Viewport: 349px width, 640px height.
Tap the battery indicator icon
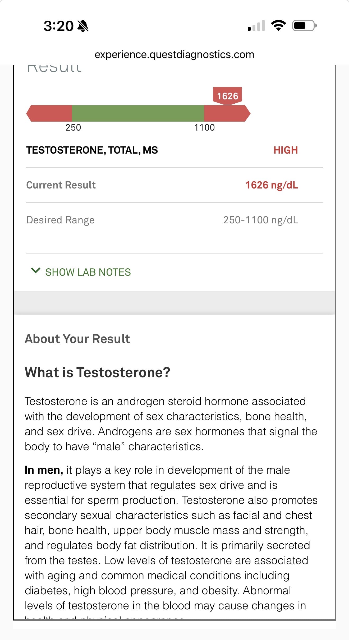[x=304, y=26]
